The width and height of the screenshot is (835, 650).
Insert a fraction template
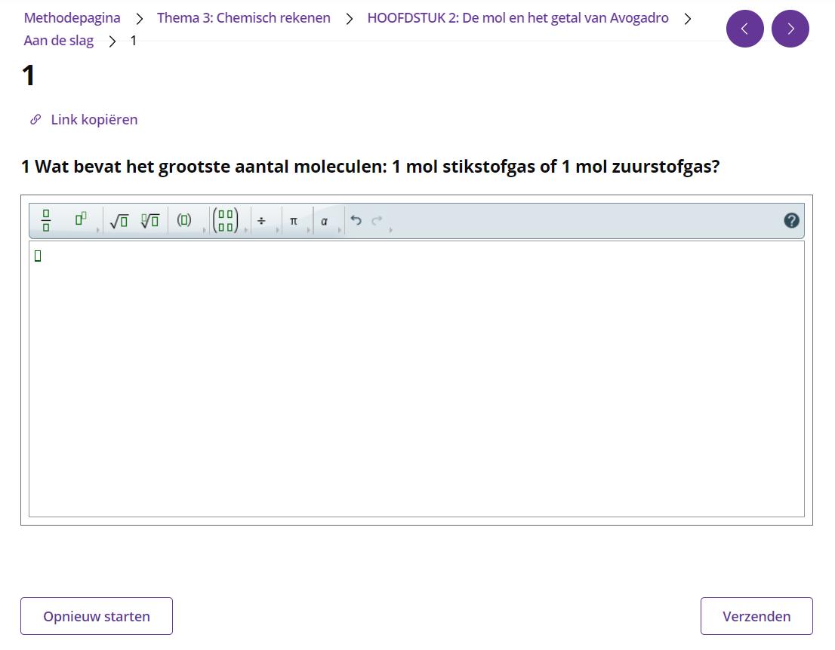(x=46, y=220)
